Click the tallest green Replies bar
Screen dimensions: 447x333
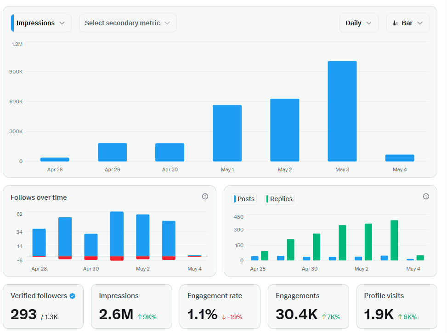[x=394, y=240]
